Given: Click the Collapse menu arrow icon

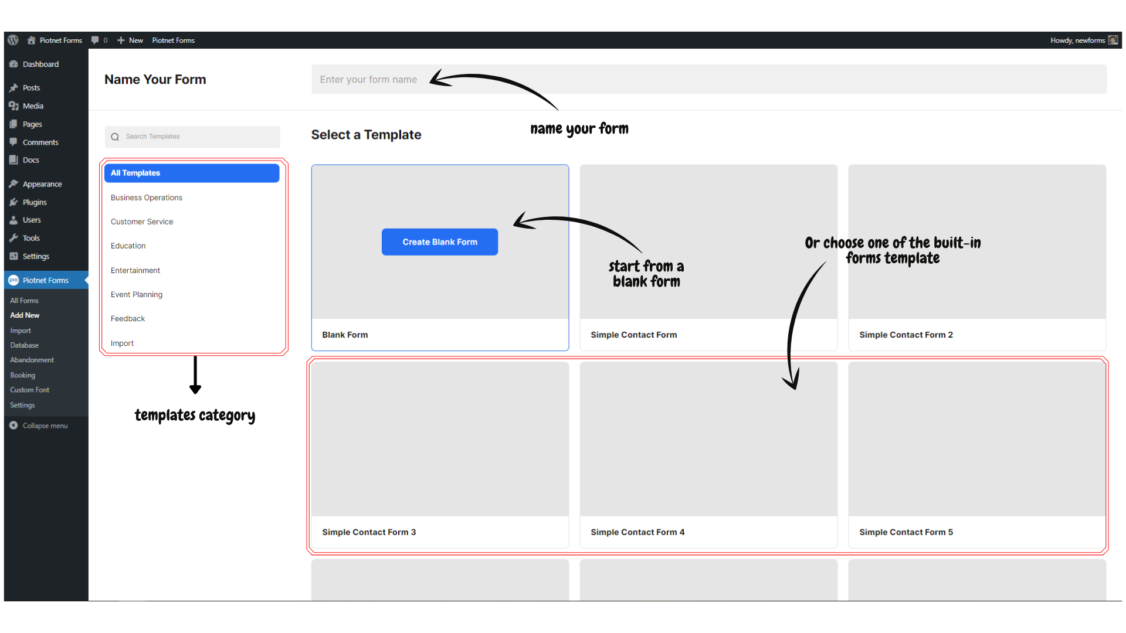Looking at the screenshot, I should [x=13, y=426].
